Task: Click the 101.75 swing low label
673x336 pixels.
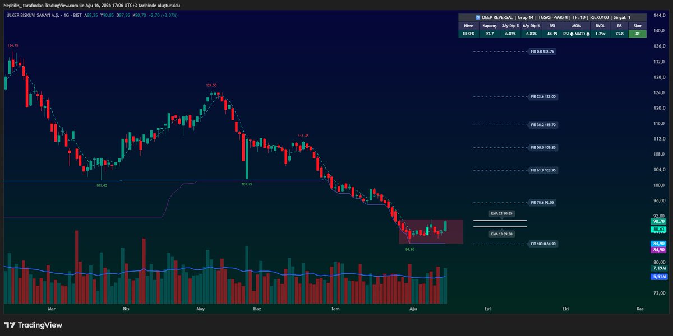Action: [x=247, y=184]
